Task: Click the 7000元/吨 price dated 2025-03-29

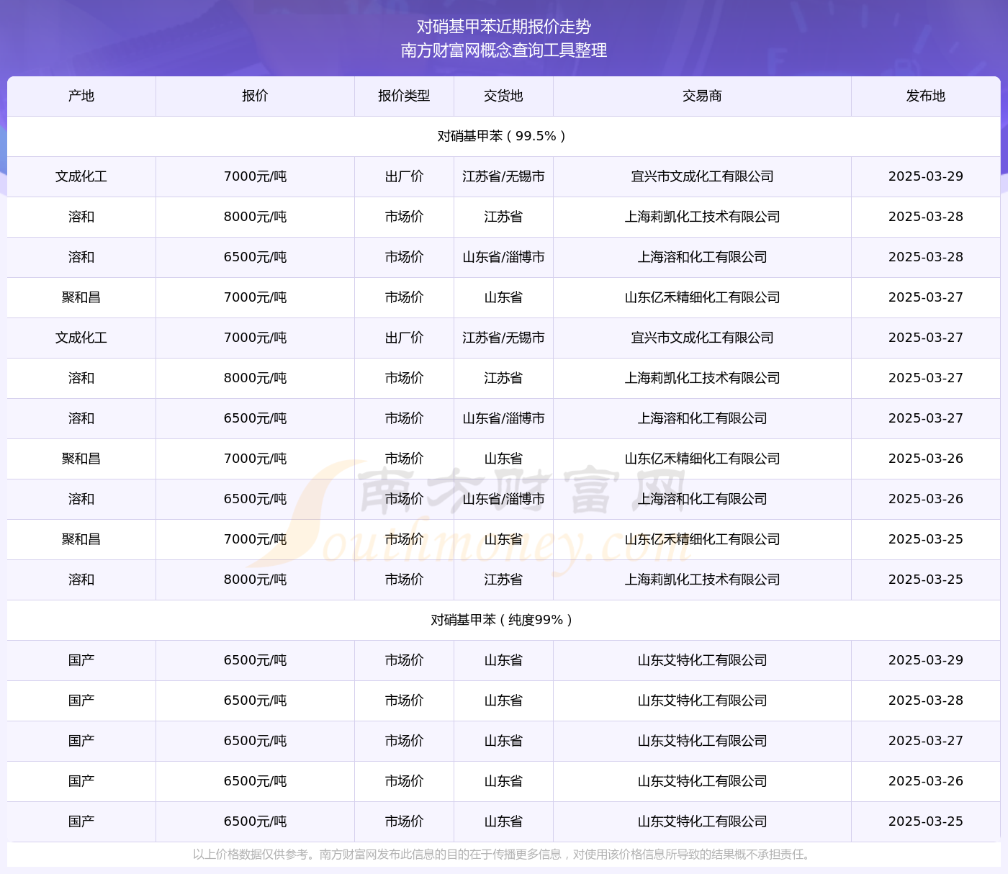Action: pos(255,176)
